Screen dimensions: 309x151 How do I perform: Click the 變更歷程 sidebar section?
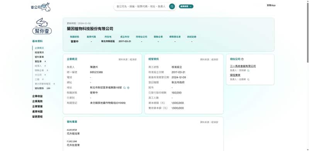[37, 117]
